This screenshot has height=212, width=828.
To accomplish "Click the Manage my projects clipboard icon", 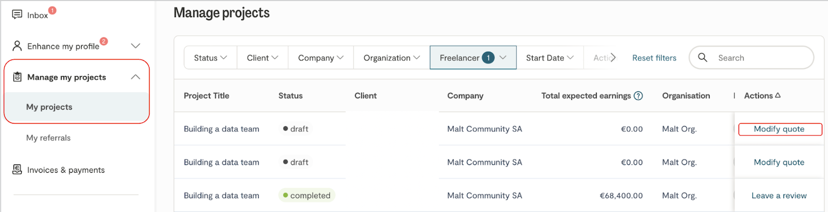I will point(17,77).
